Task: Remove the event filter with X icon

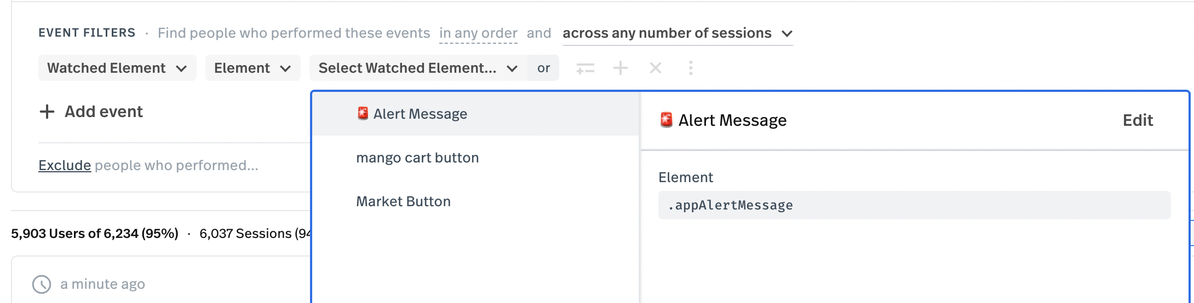Action: pyautogui.click(x=655, y=68)
